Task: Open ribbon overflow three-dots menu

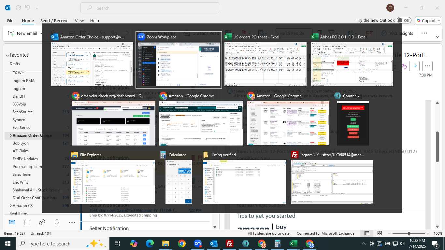Action: pos(424,33)
